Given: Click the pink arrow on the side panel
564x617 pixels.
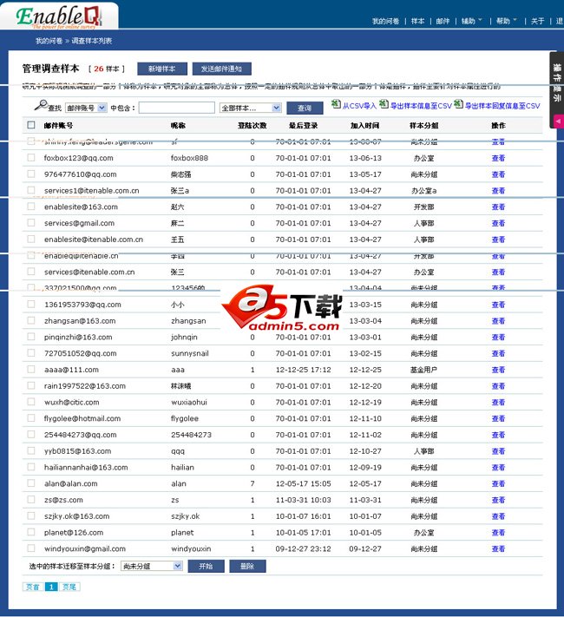Looking at the screenshot, I should (559, 121).
